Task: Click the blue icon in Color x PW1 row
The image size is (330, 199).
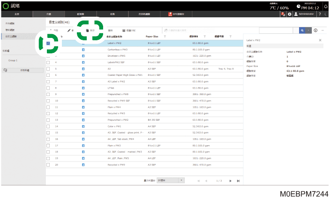Action: (x=83, y=126)
